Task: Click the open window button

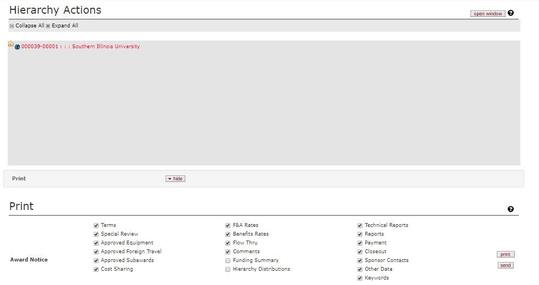Action: (x=487, y=14)
